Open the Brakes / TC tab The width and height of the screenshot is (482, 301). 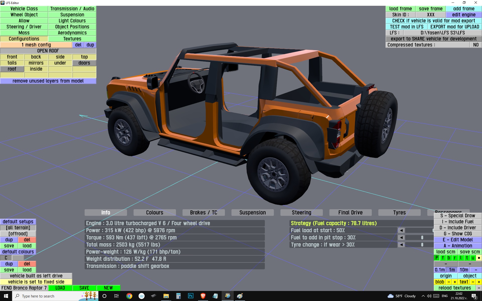pyautogui.click(x=203, y=212)
